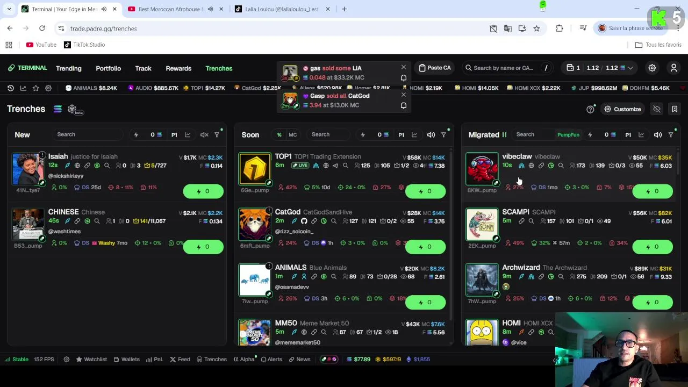This screenshot has width=688, height=387.
Task: Click the vibeclaw token thumbnail
Action: 482,169
